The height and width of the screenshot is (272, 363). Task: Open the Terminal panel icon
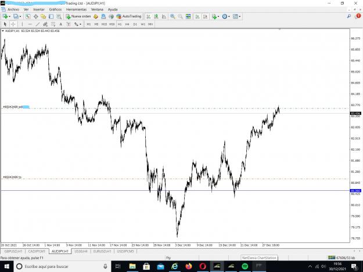[x=51, y=16]
